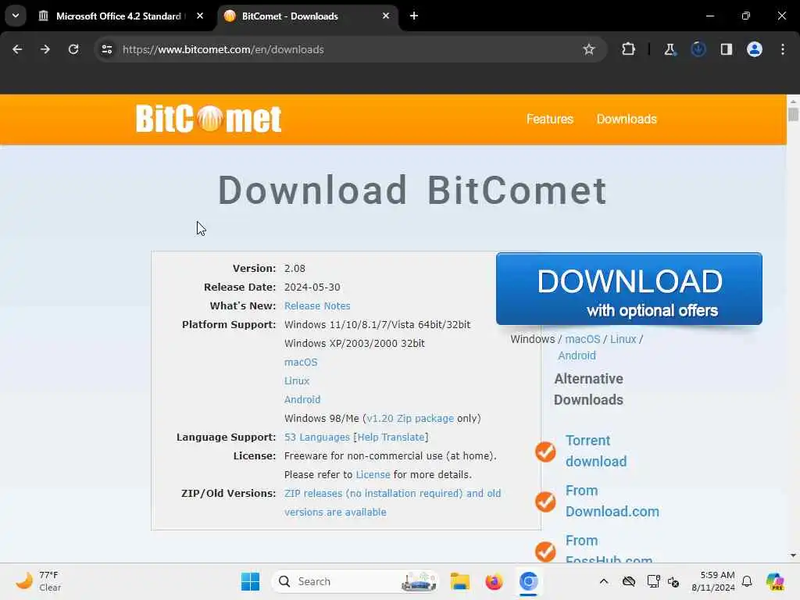800x600 pixels.
Task: Open the Downloads menu item
Action: click(x=627, y=119)
